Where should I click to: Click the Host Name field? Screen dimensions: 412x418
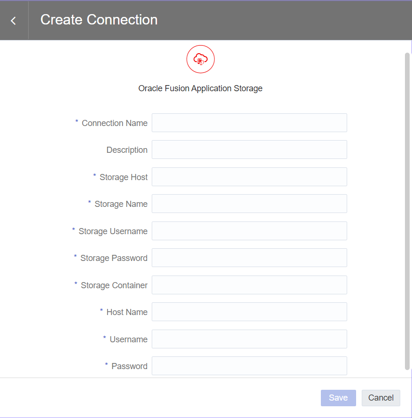coord(249,312)
